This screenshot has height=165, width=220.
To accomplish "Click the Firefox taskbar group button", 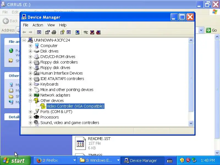I will (56, 160).
